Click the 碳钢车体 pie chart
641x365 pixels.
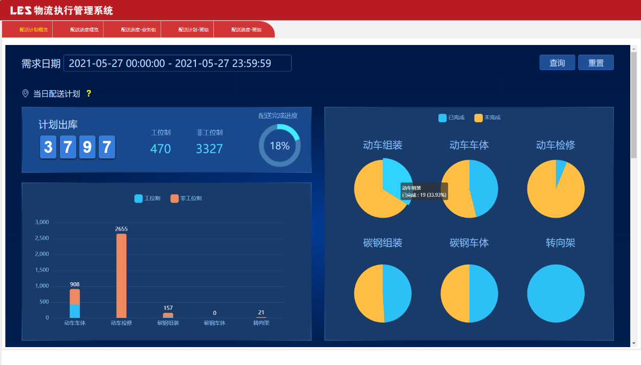(x=469, y=293)
